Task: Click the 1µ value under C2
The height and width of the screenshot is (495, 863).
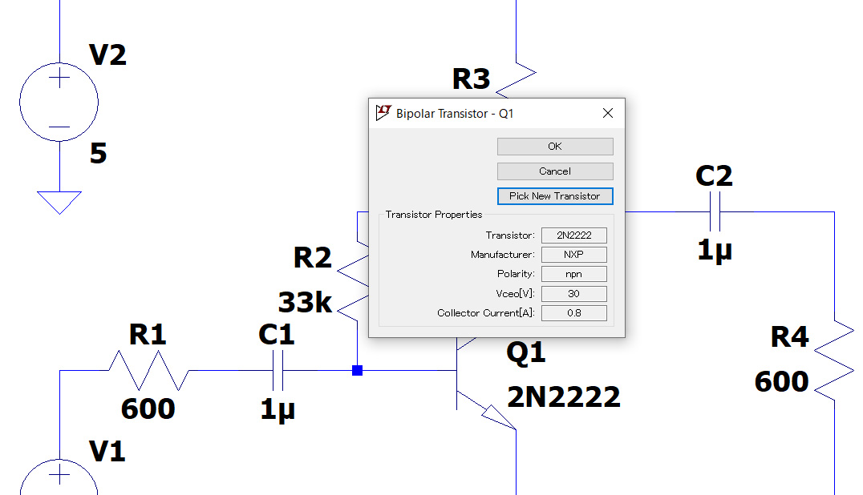Action: [x=715, y=250]
